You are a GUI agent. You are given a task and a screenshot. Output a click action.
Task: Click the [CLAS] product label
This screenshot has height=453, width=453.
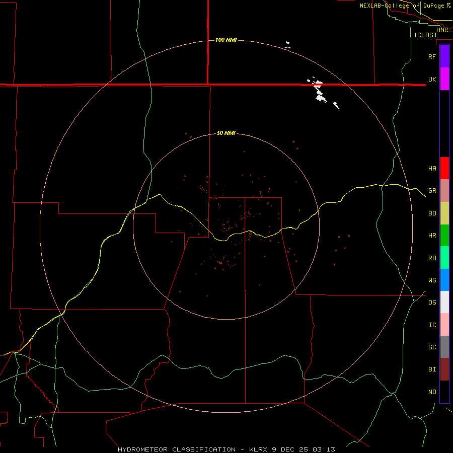click(425, 35)
